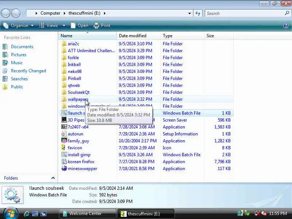
Task: Select the neko98 folder icon
Action: (x=64, y=72)
